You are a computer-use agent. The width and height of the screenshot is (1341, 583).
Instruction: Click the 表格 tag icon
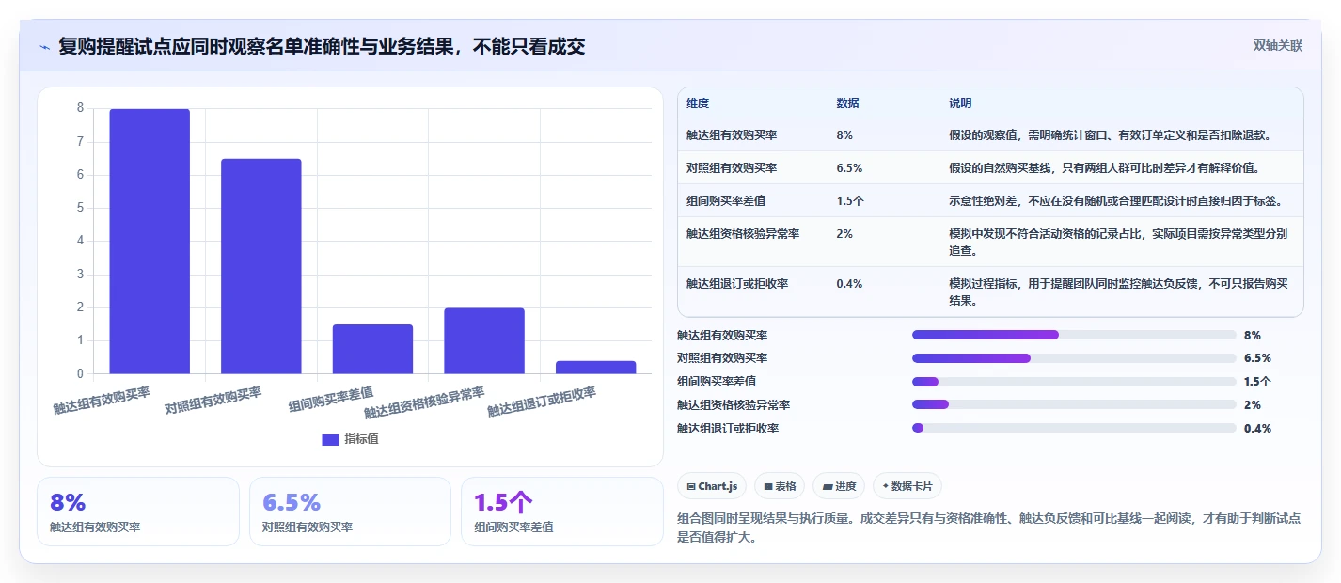768,487
